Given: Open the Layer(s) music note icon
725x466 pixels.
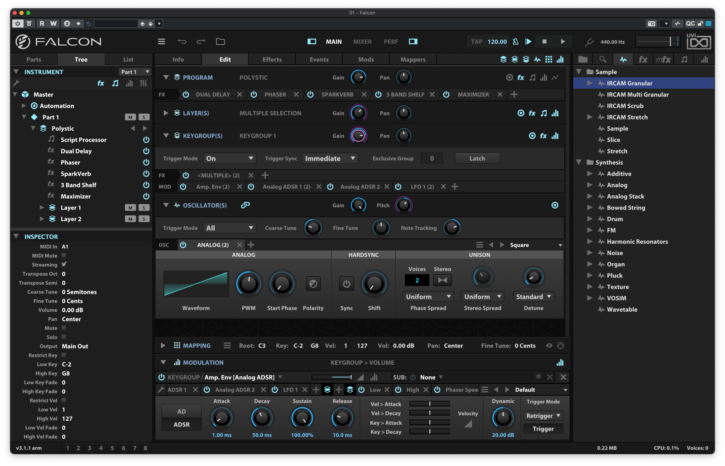Looking at the screenshot, I should click(x=543, y=113).
